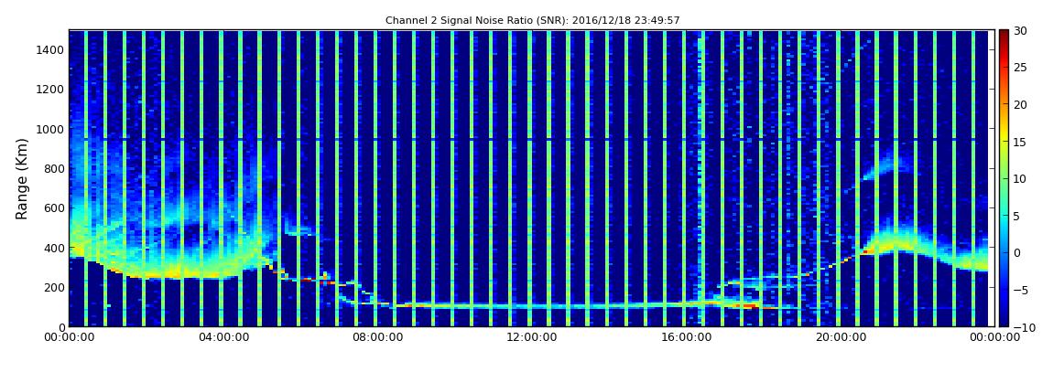Click the Range (Km) axis label
Viewport: 1053px width, 372px height.
(21, 179)
